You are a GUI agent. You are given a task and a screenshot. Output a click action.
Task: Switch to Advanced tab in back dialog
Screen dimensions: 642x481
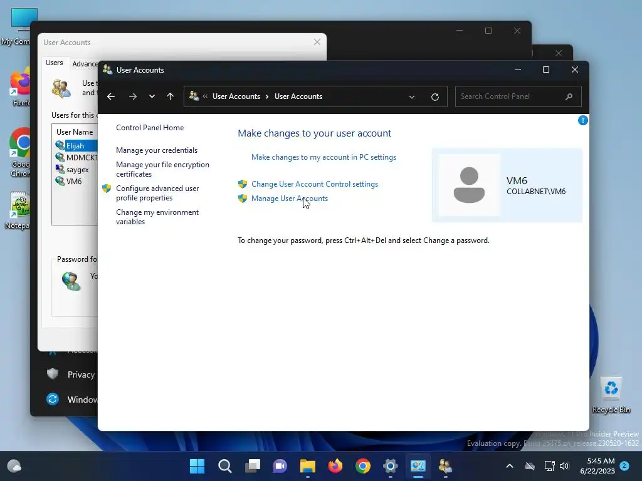pos(85,64)
